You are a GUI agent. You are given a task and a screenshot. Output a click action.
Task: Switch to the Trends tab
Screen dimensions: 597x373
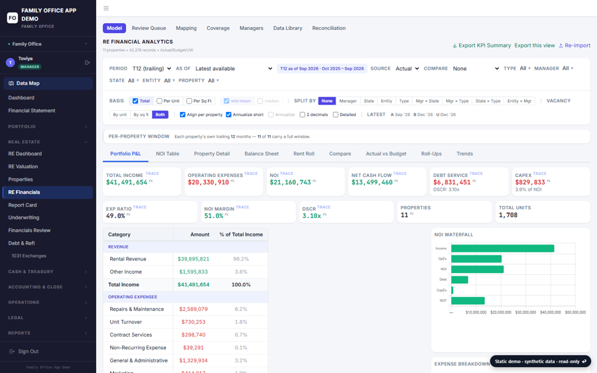464,154
